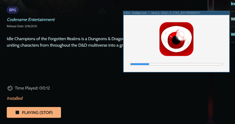Click the Idle Champions game description paragraph
The image size is (235, 124).
click(x=65, y=42)
